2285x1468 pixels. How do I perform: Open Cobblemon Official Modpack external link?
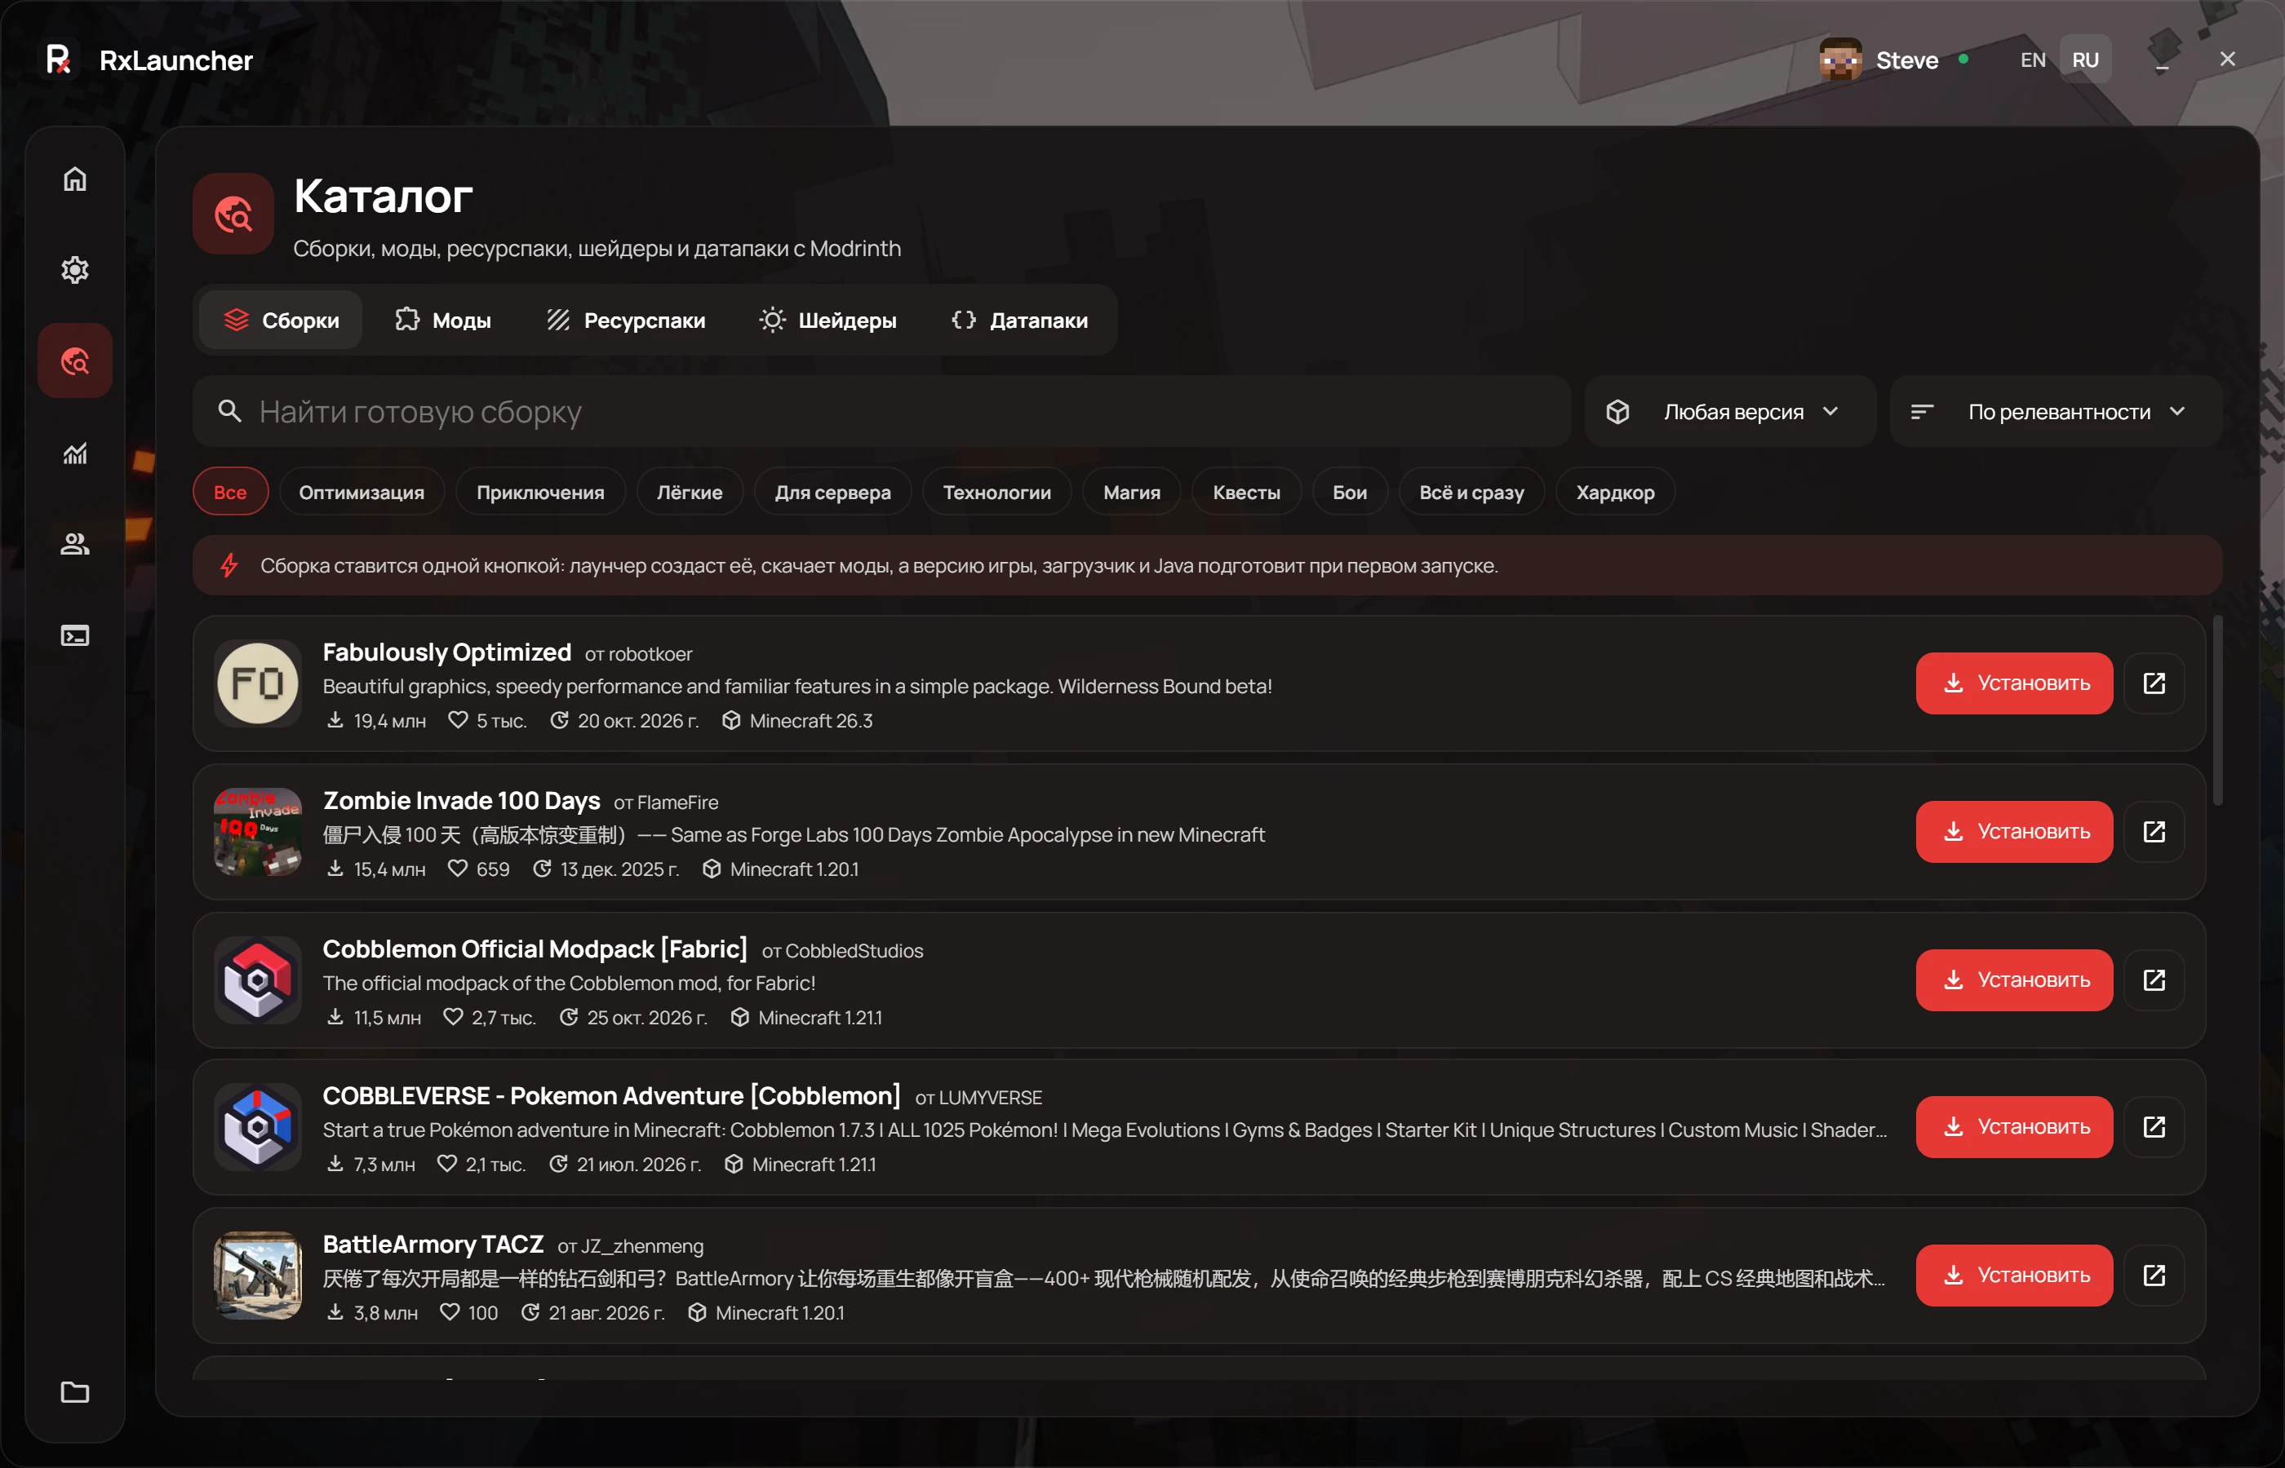coord(2154,981)
